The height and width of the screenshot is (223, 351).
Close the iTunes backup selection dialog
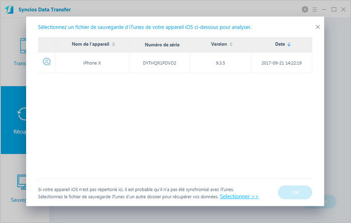tap(317, 27)
